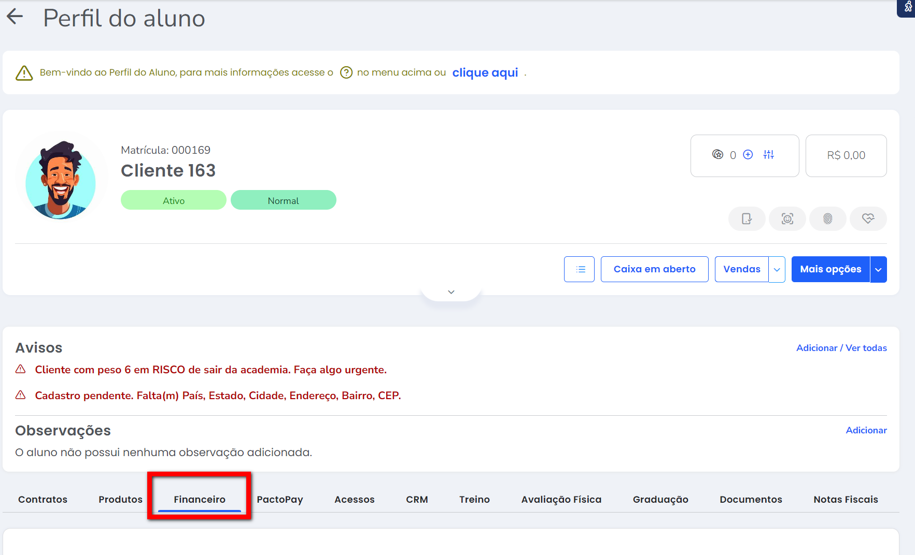Image resolution: width=915 pixels, height=555 pixels.
Task: Click Adicionar / Ver todas in Avisos
Action: click(841, 348)
